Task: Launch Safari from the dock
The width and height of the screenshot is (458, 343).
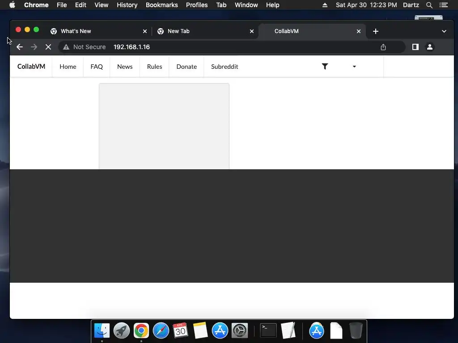Action: pos(161,330)
